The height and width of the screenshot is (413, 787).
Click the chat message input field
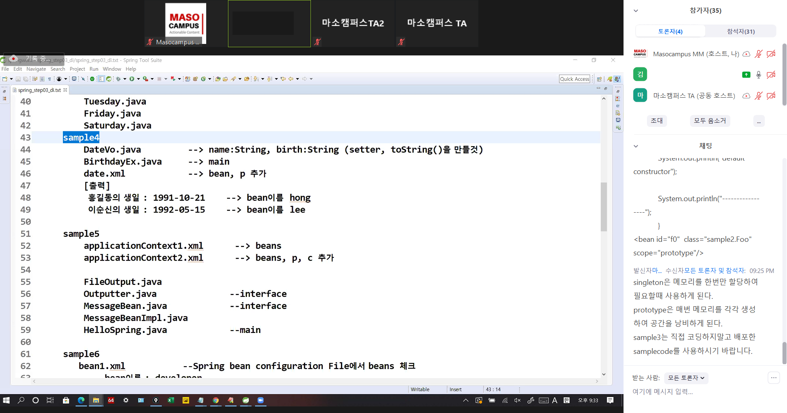(698, 392)
